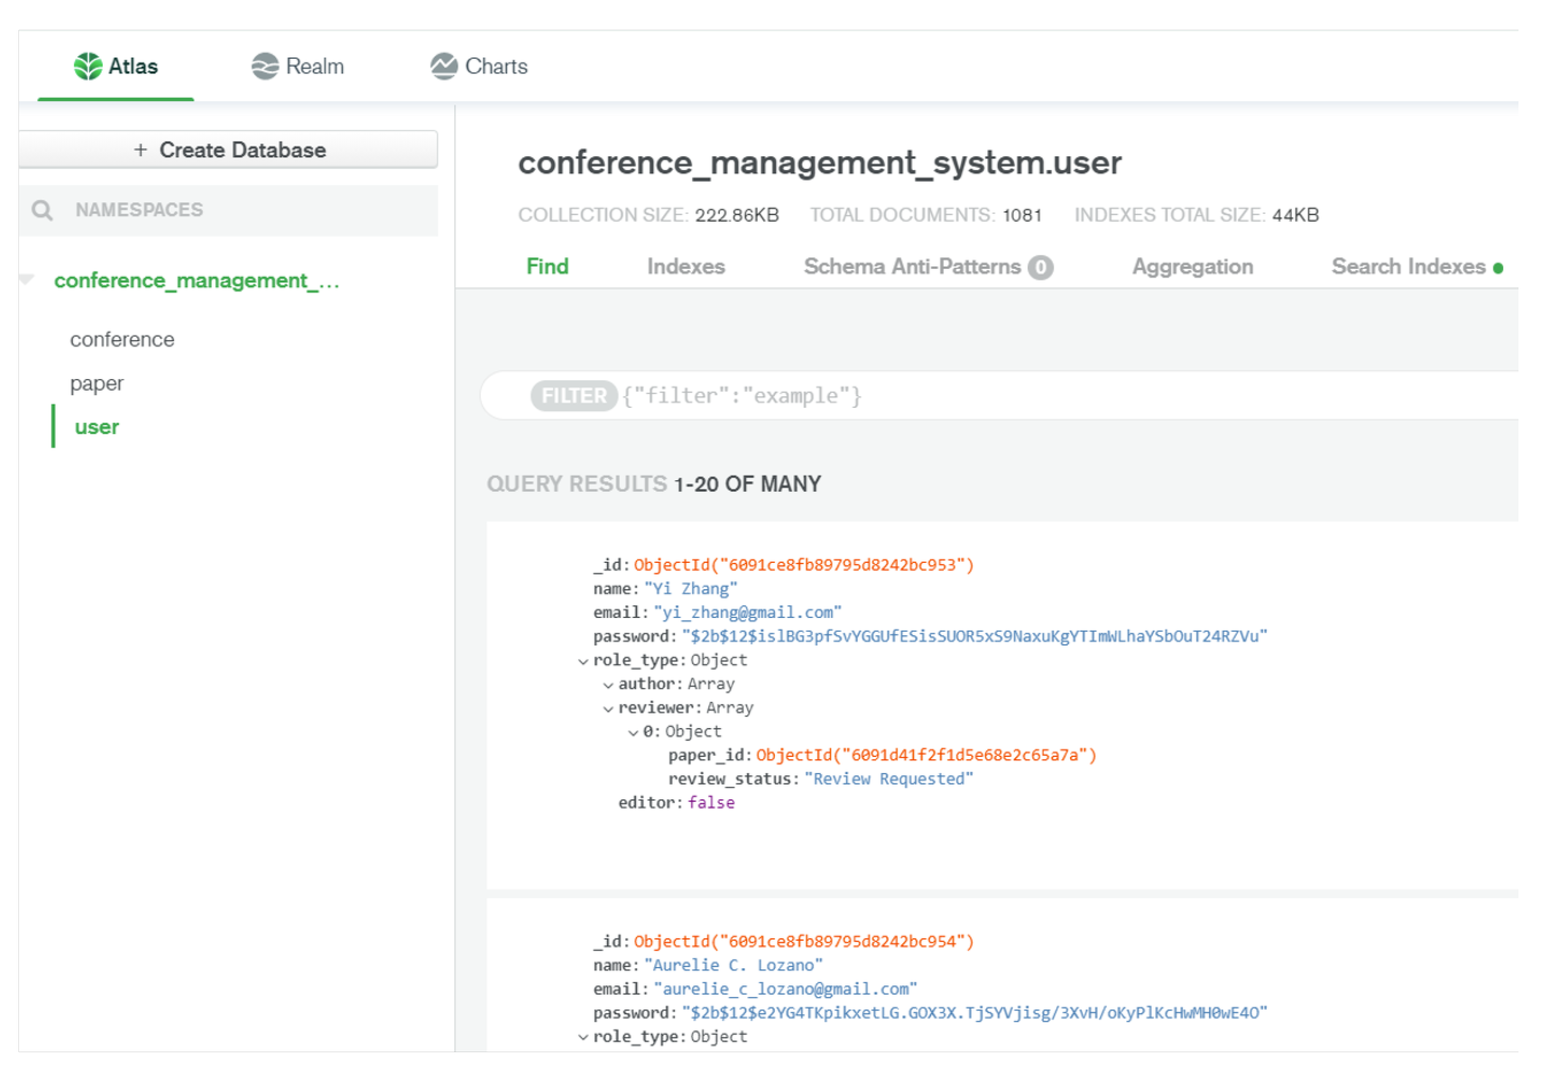Switch to the Charts tab

point(479,67)
